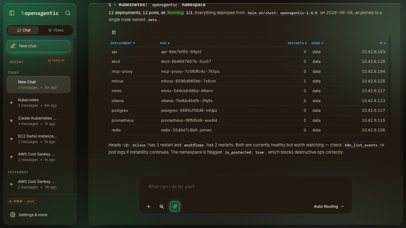Click the openagentic logo
406x228 pixels.
40,13
